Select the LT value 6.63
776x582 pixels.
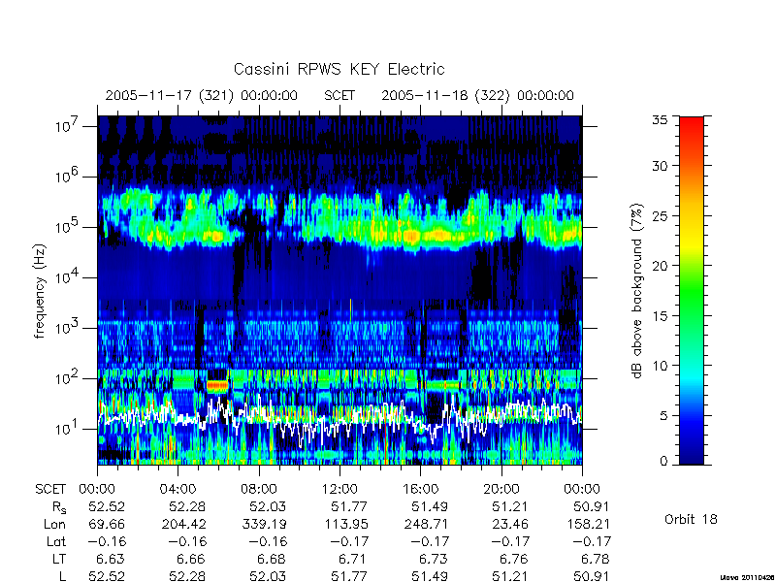coord(111,559)
